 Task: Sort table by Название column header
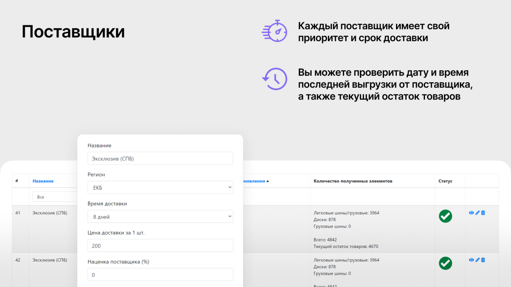[x=43, y=181]
